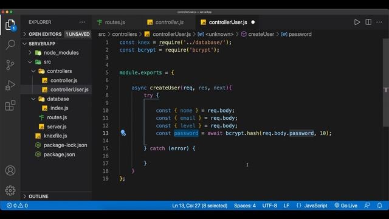The height and width of the screenshot is (219, 389).
Task: Expand the Open Editors section
Action: (x=45, y=34)
